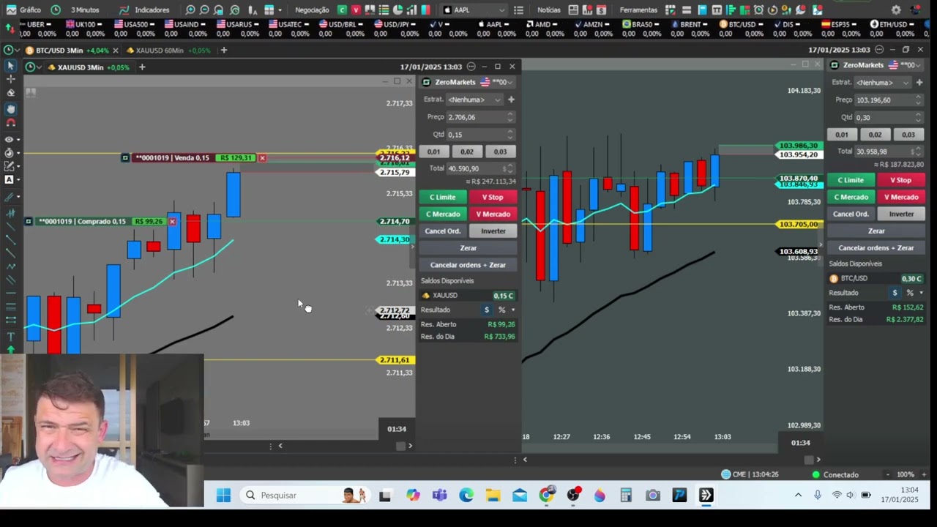Screen dimensions: 937x527
Task: Open Windows Start menu
Action: pyautogui.click(x=223, y=496)
